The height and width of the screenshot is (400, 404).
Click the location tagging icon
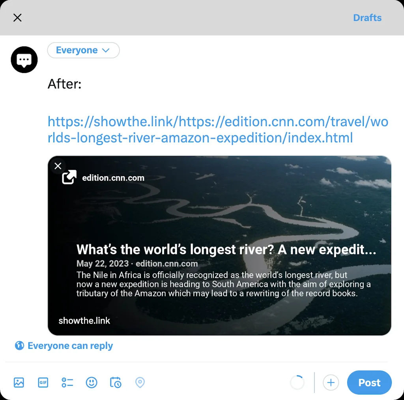tap(140, 382)
